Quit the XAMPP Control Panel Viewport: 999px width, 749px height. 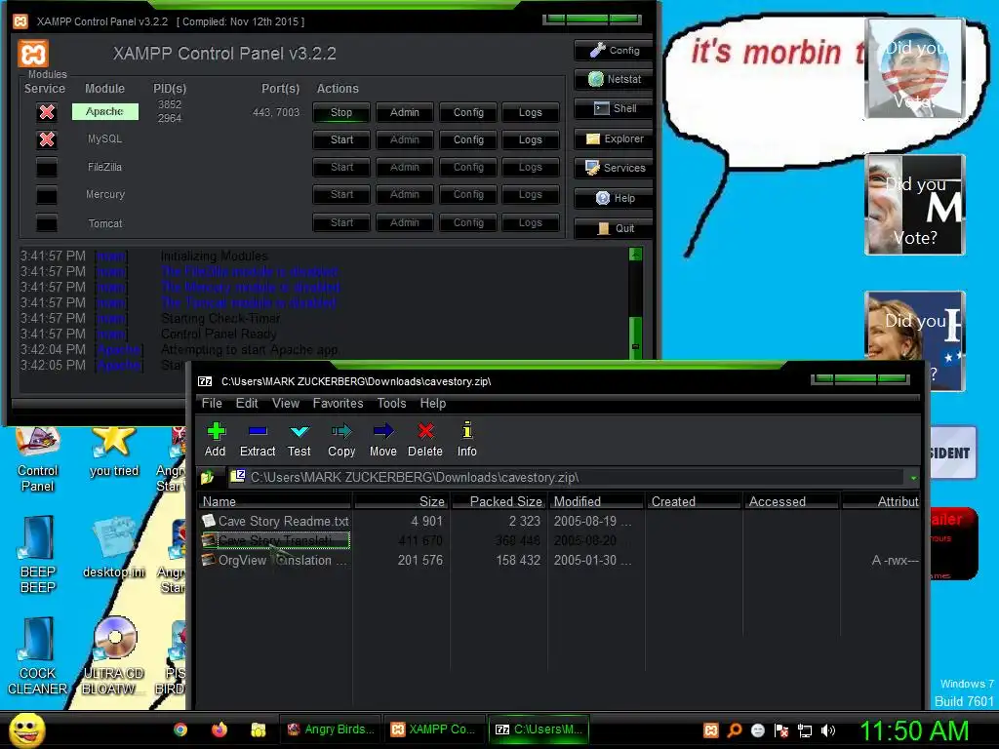click(x=613, y=228)
